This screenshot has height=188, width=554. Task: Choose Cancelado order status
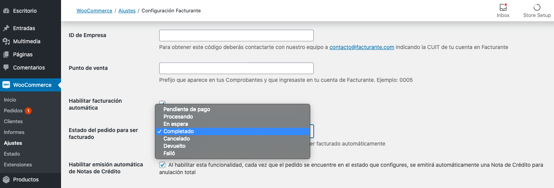(232, 139)
